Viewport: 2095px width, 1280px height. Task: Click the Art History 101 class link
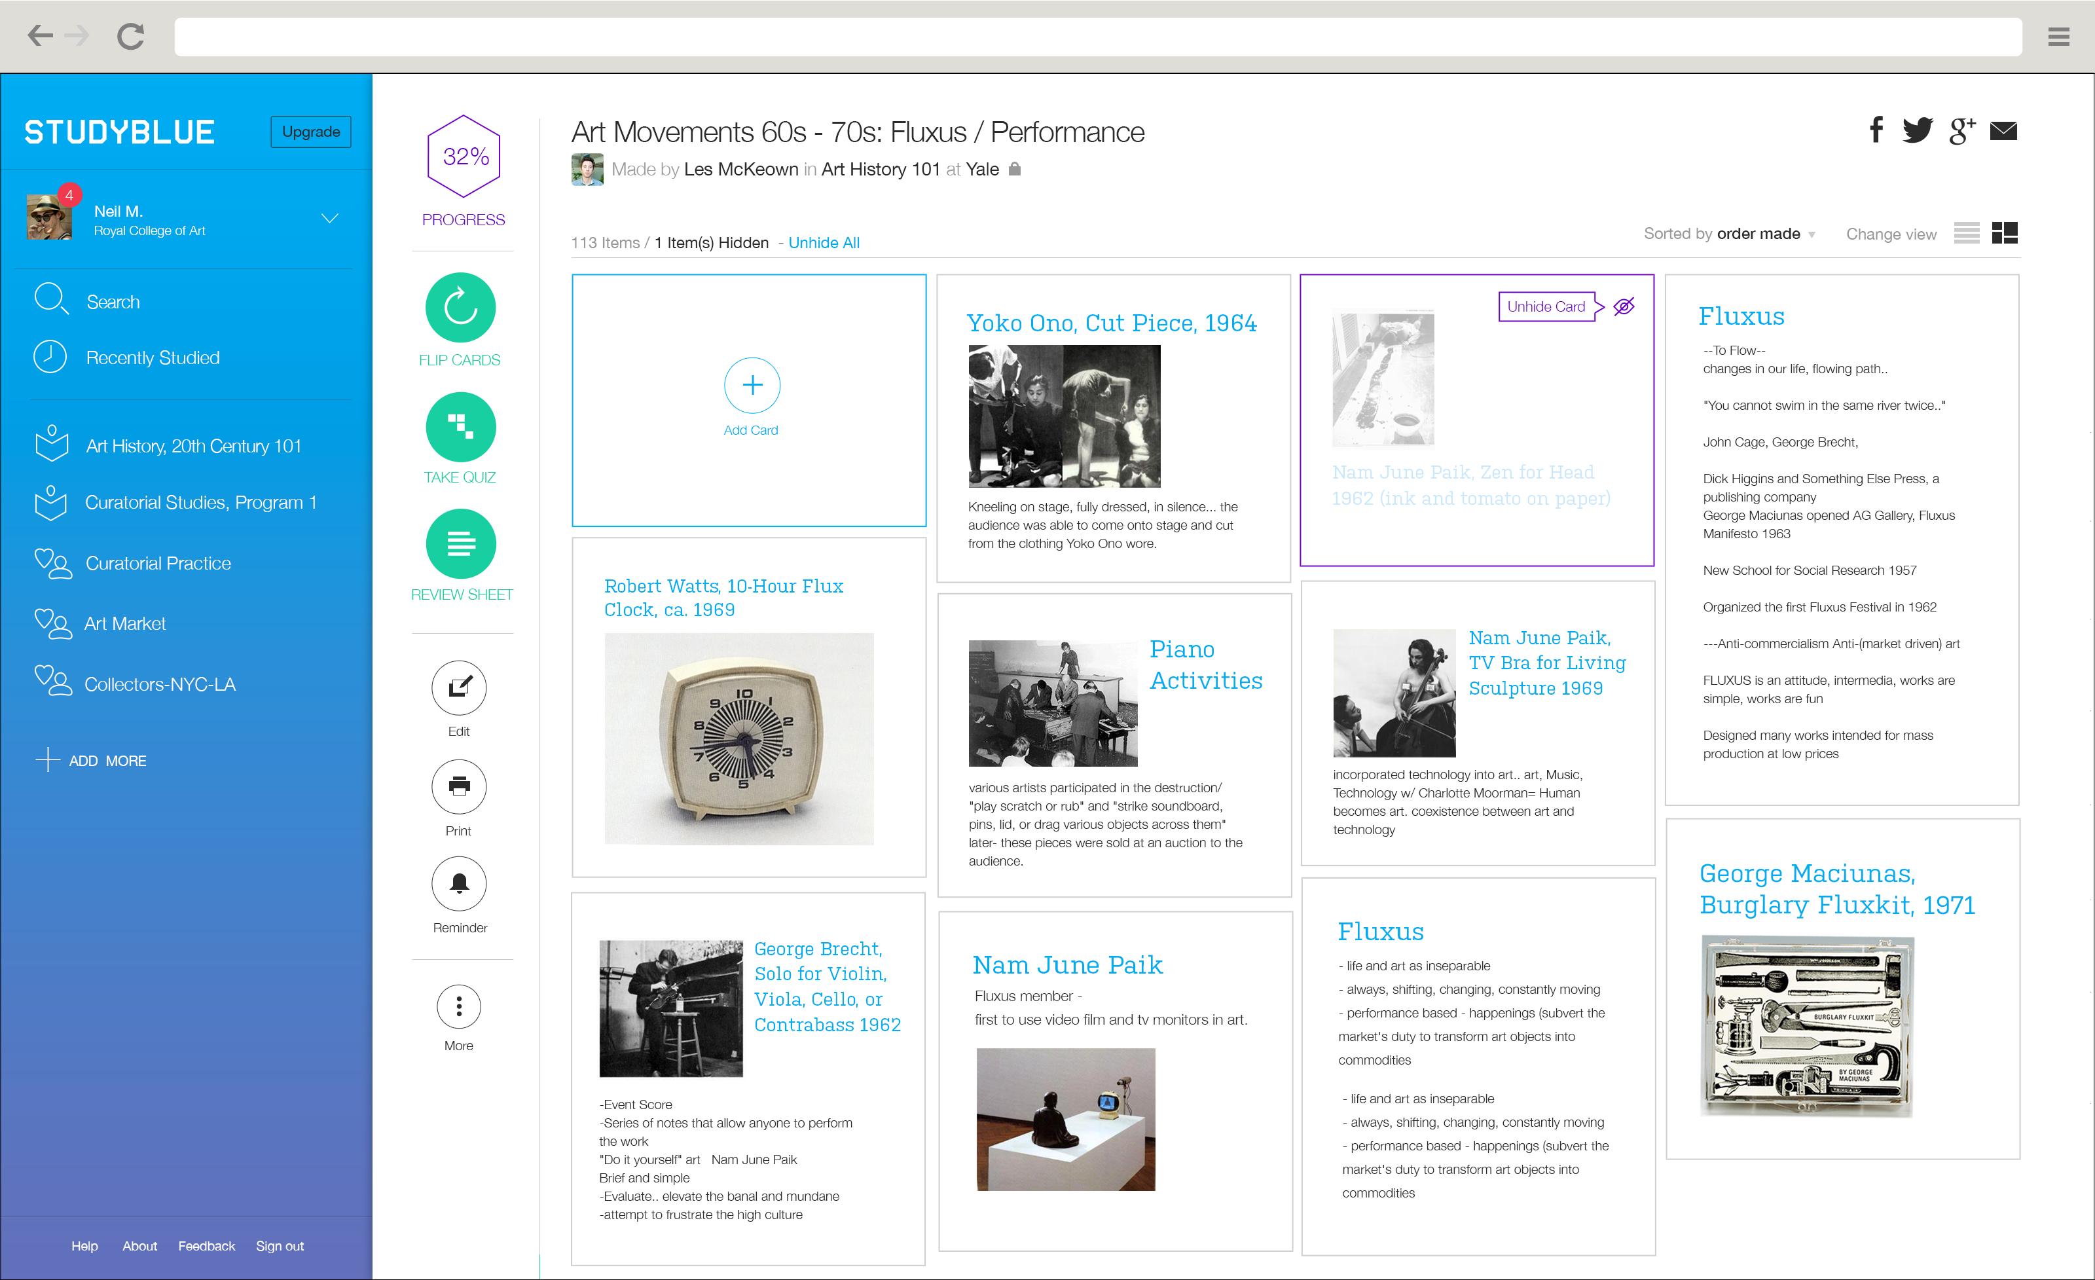pyautogui.click(x=880, y=170)
